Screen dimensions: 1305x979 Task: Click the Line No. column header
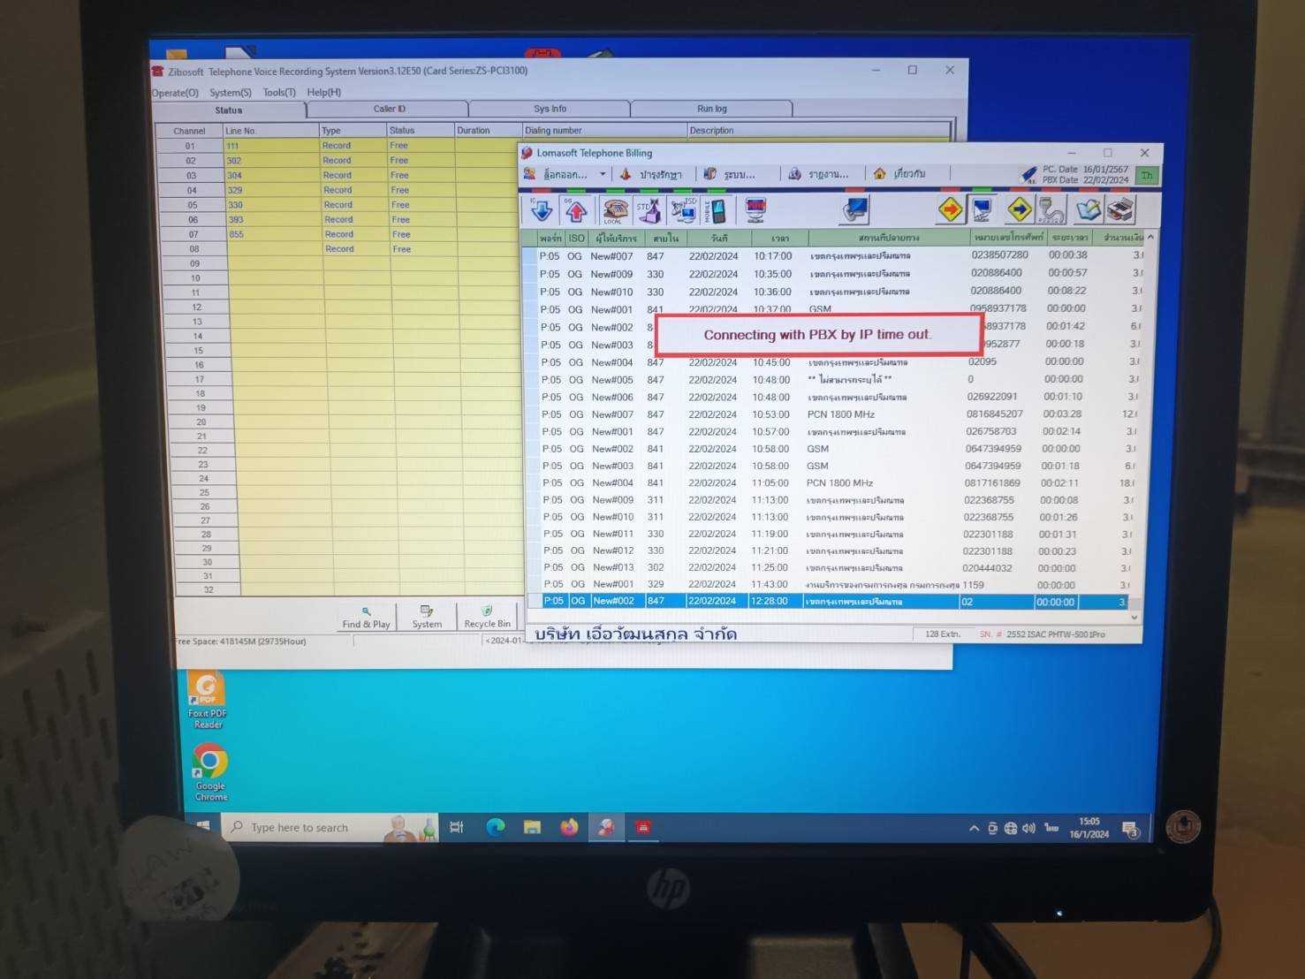click(x=270, y=131)
